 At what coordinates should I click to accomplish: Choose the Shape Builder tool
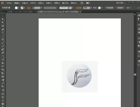pyautogui.click(x=3, y=70)
